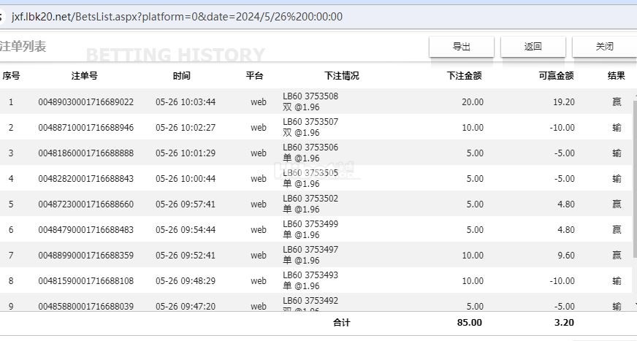Click the scrollbar down arrow
The height and width of the screenshot is (341, 637).
(635, 304)
